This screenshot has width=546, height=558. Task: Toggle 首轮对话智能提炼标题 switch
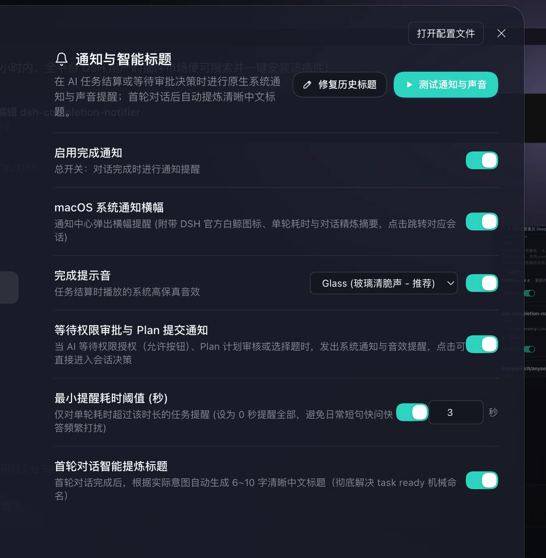482,480
